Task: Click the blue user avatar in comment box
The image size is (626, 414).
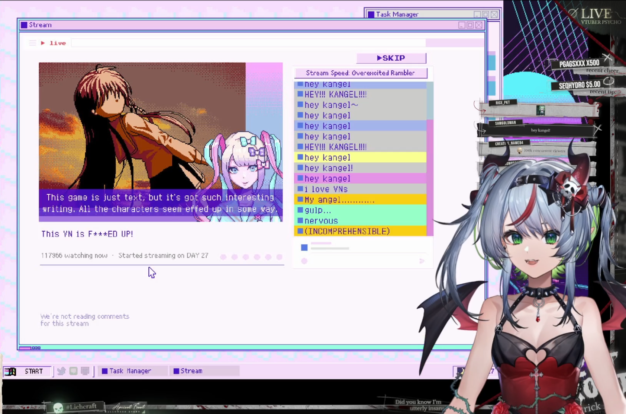Action: pyautogui.click(x=304, y=247)
